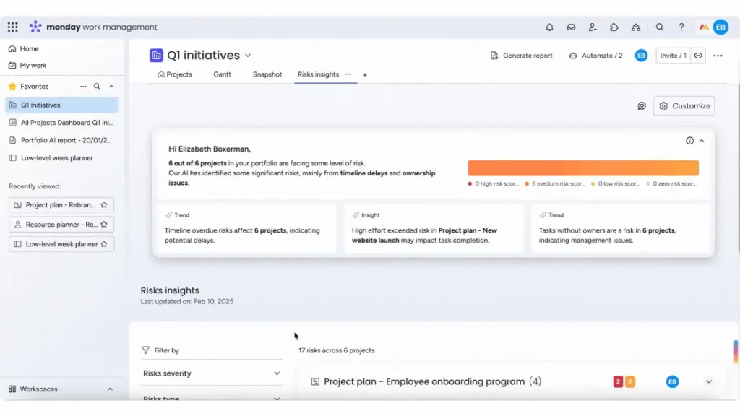Open the notifications bell icon
Screen dimensions: 740x416
point(549,27)
